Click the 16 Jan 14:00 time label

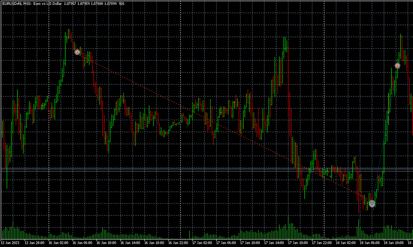click(x=130, y=243)
